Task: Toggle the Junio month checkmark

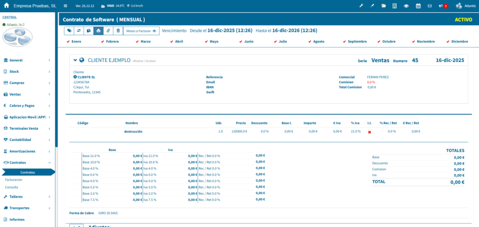Action: (x=241, y=42)
